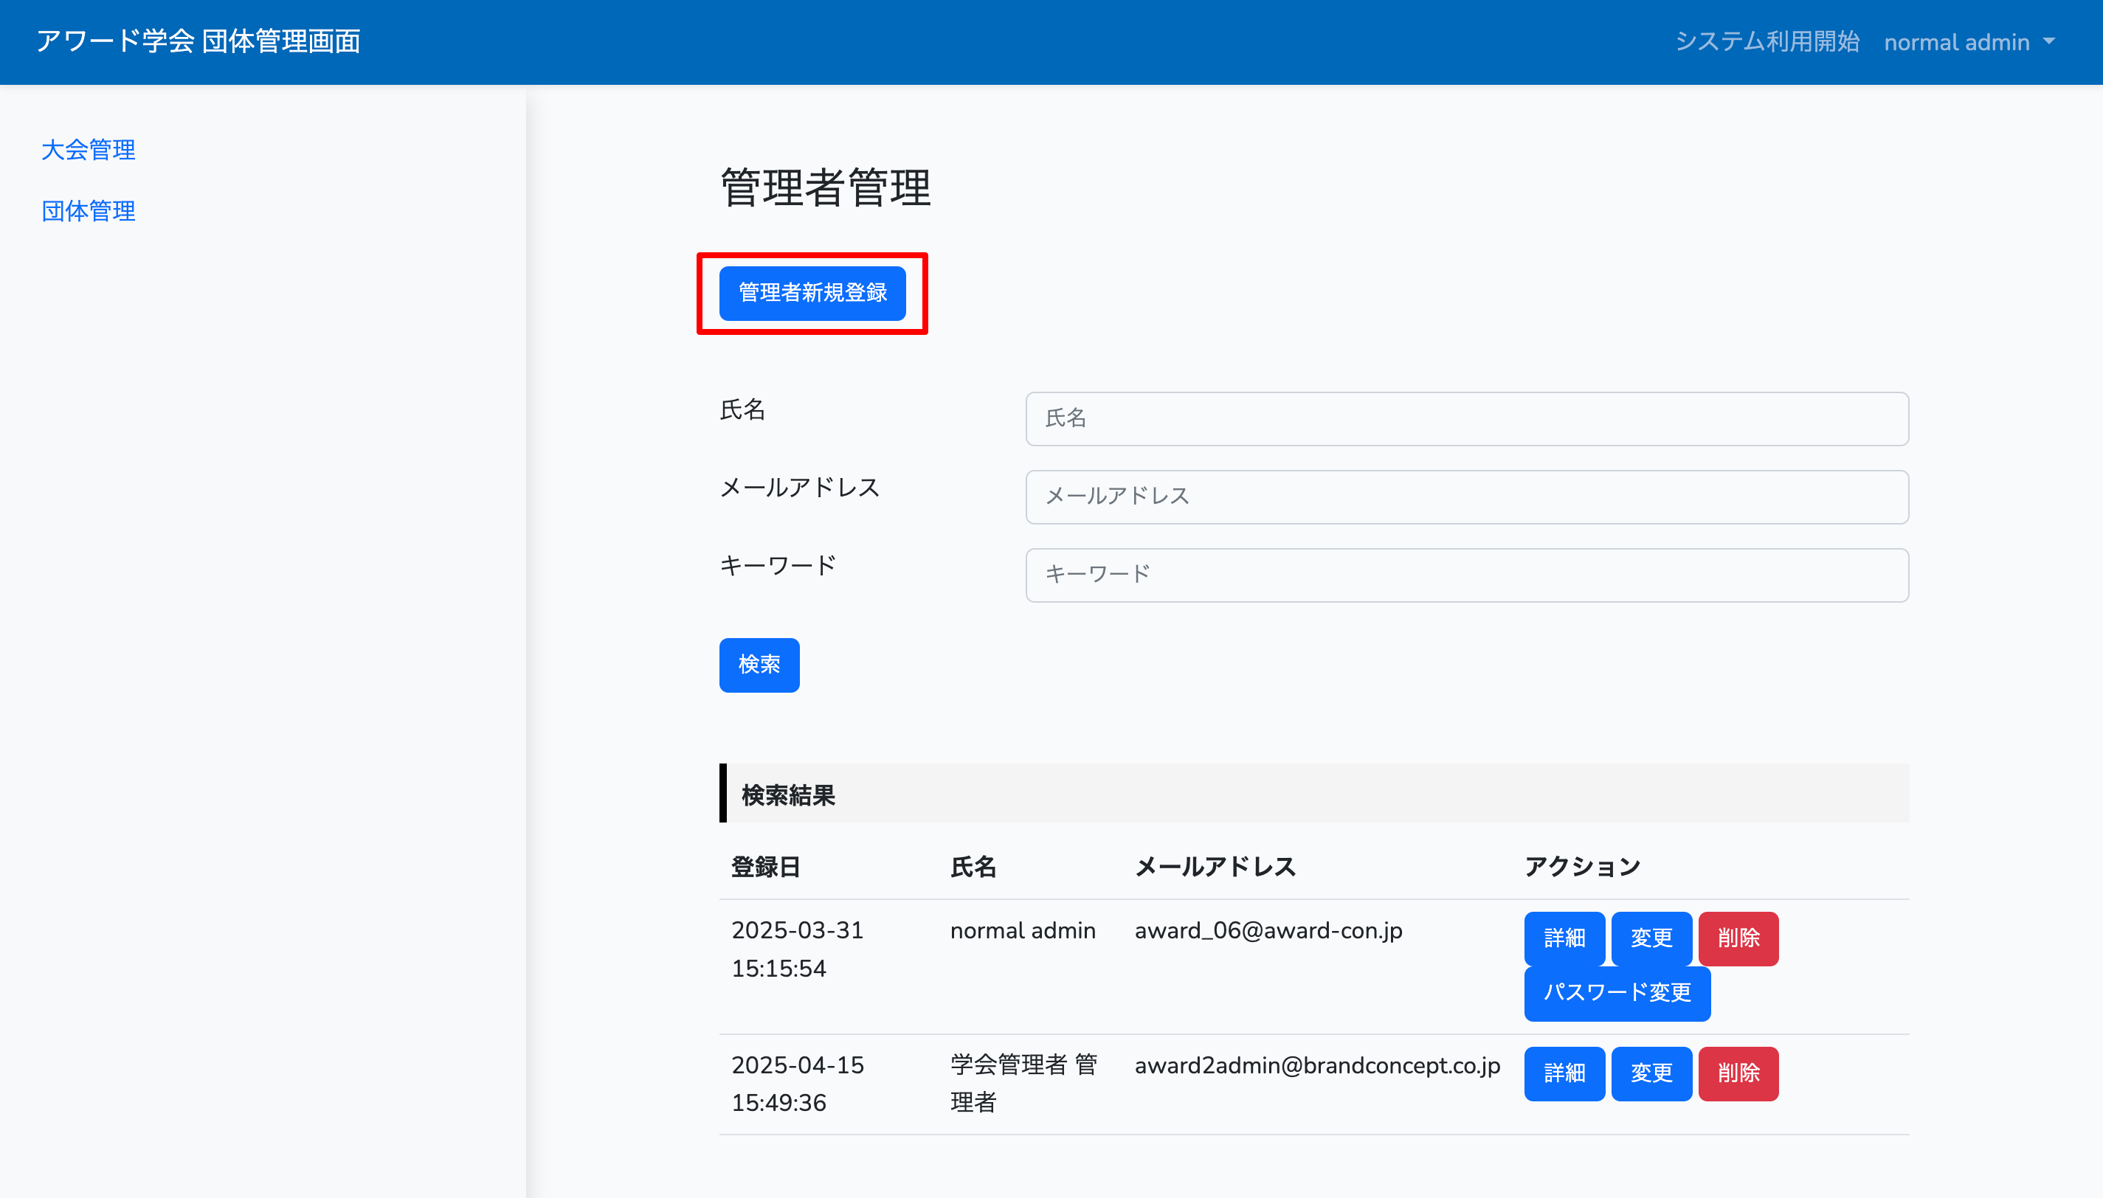Click パスワード変更 for normal admin
Screen dimensions: 2103x1198
(1616, 993)
